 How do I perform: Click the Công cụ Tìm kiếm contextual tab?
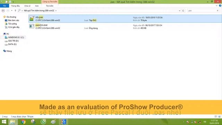coord(50,2)
